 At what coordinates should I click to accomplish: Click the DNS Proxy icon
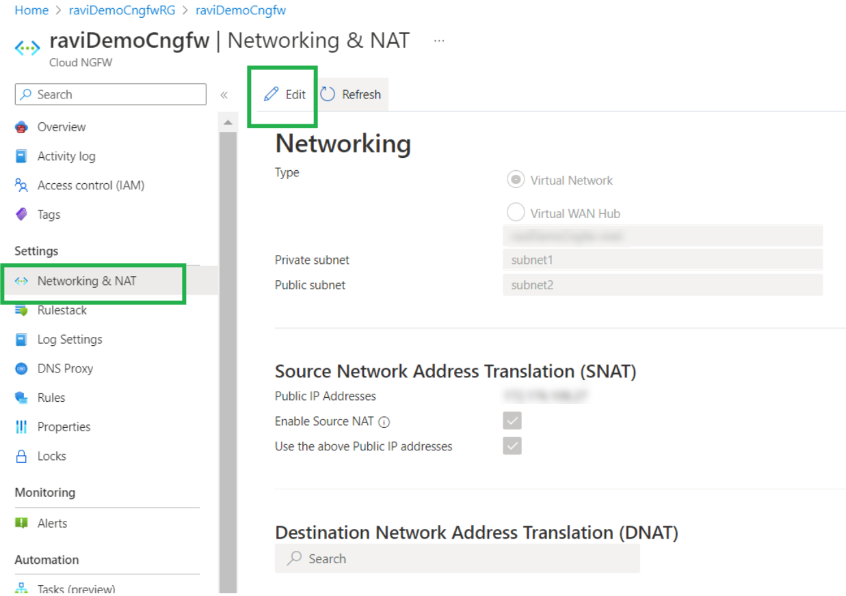pyautogui.click(x=22, y=368)
